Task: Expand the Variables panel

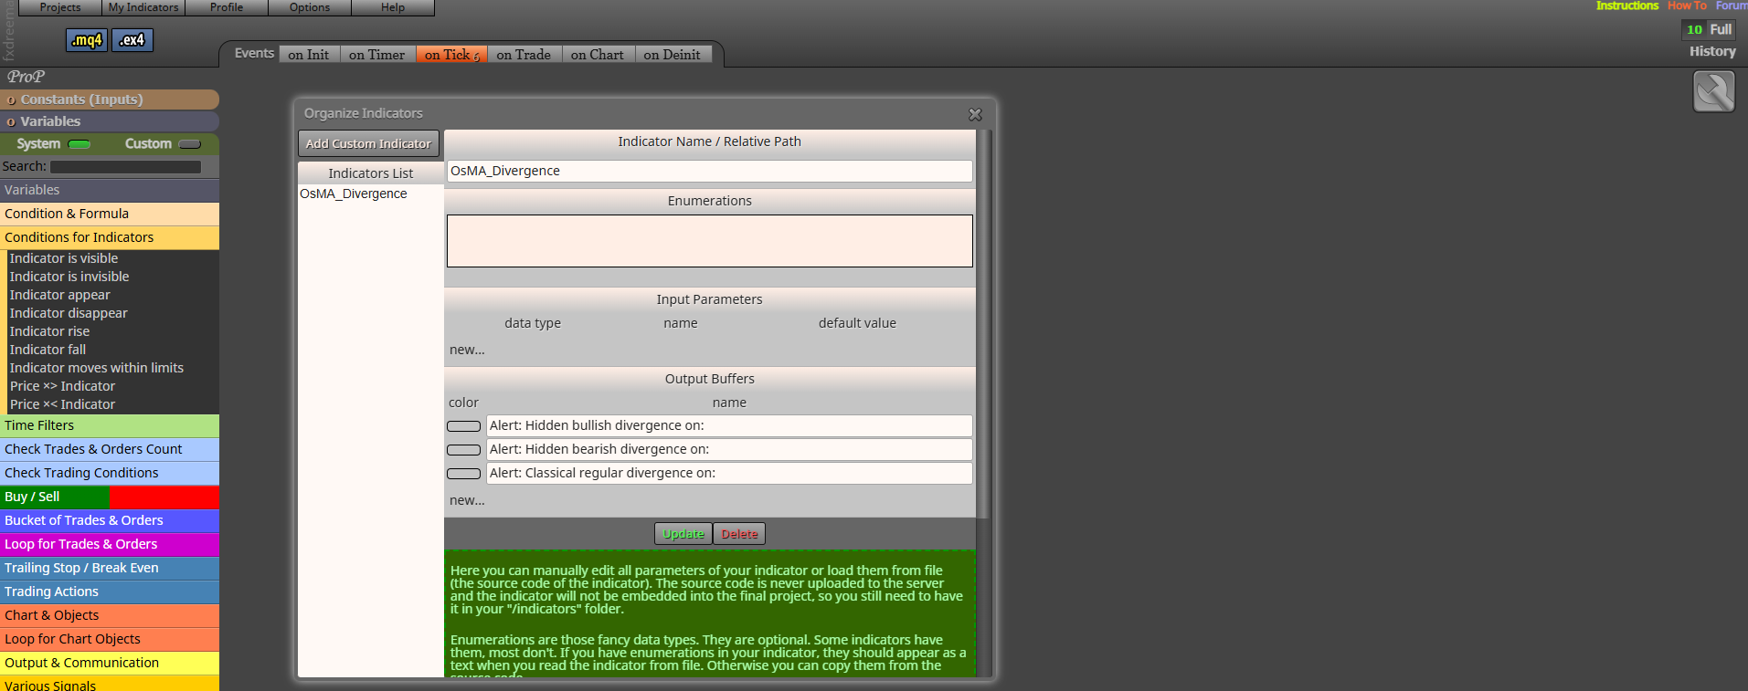Action: (x=110, y=121)
